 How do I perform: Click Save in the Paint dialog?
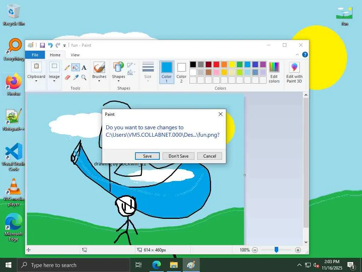point(147,156)
